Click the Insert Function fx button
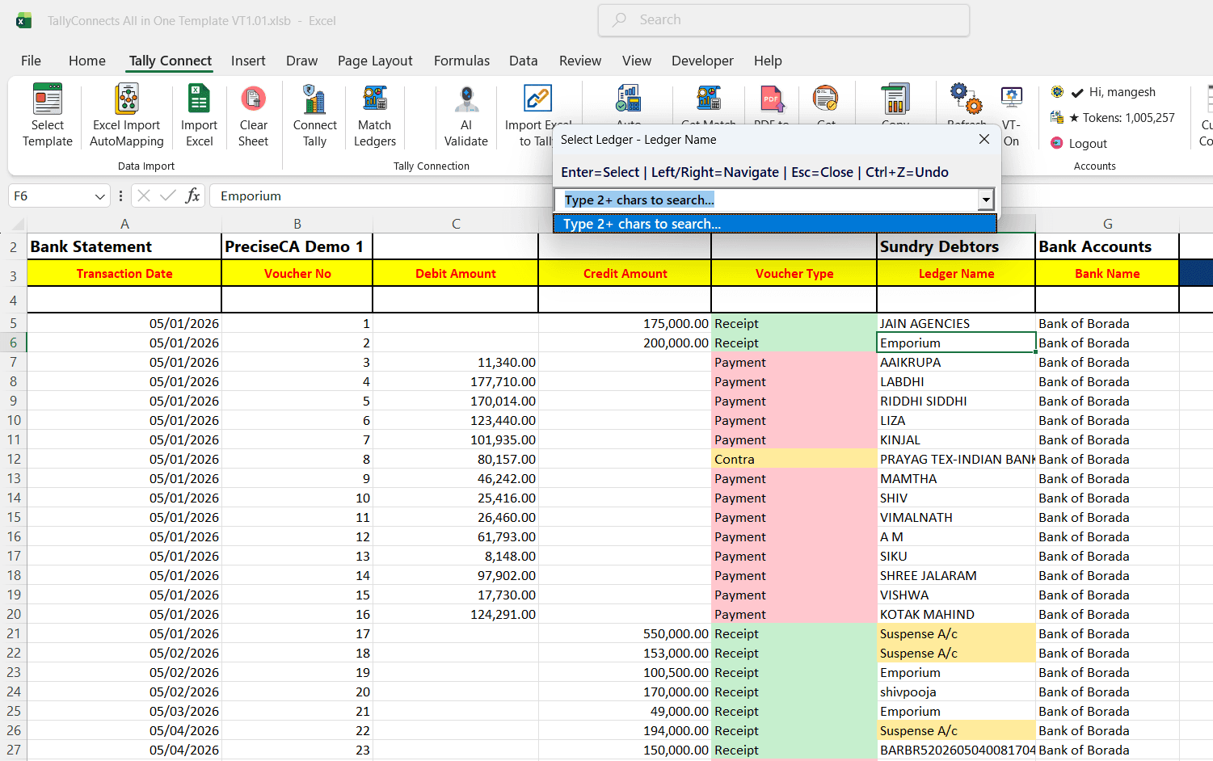This screenshot has height=761, width=1213. click(x=192, y=196)
